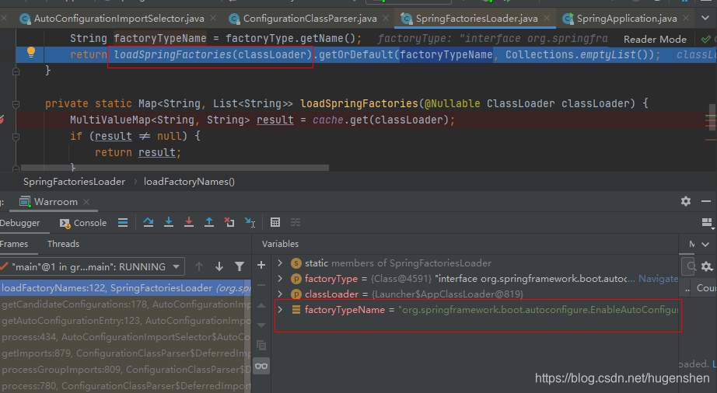Click loadFactoryNames() in the breadcrumb
Viewport: 717px width, 393px height.
pyautogui.click(x=189, y=182)
